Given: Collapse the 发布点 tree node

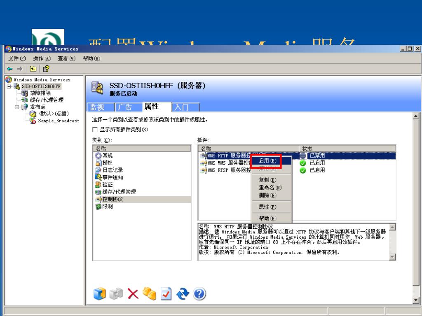Looking at the screenshot, I should (17, 107).
